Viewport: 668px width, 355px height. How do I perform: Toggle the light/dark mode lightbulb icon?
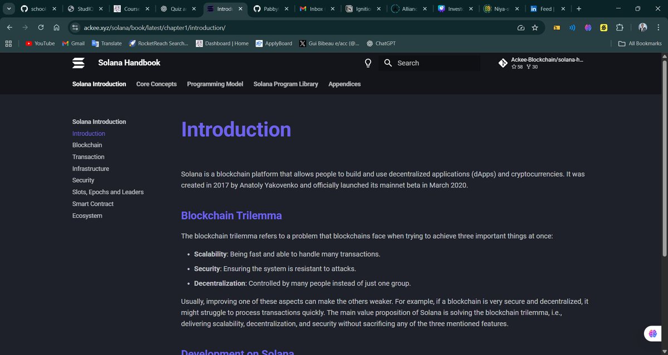click(368, 63)
